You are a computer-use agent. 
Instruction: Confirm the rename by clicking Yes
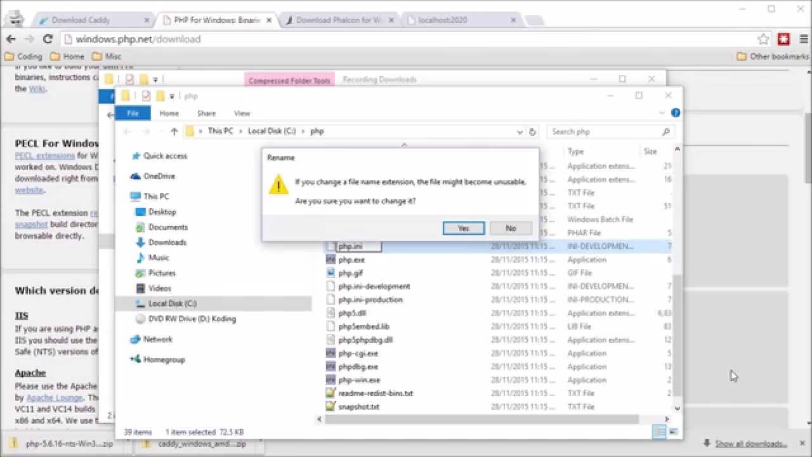point(463,228)
